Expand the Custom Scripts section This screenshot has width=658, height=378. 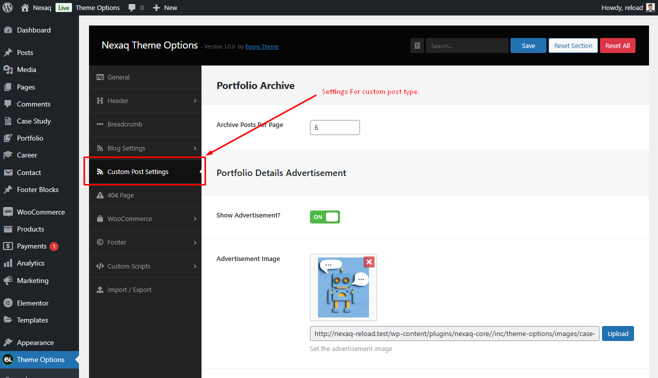point(145,266)
